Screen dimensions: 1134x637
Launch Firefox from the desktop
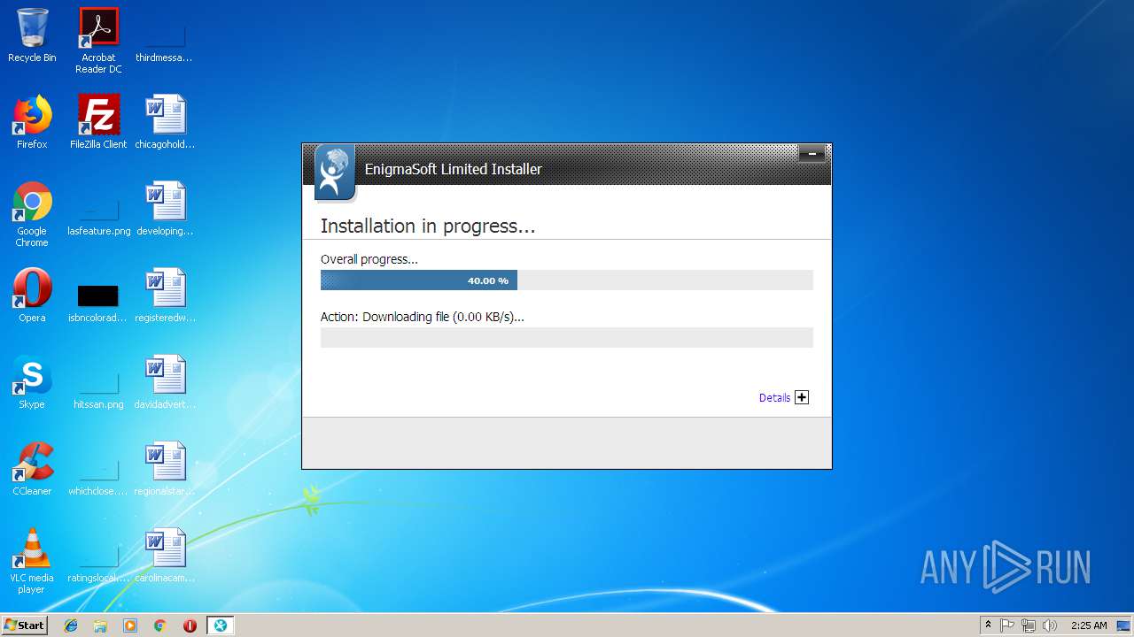coord(32,122)
